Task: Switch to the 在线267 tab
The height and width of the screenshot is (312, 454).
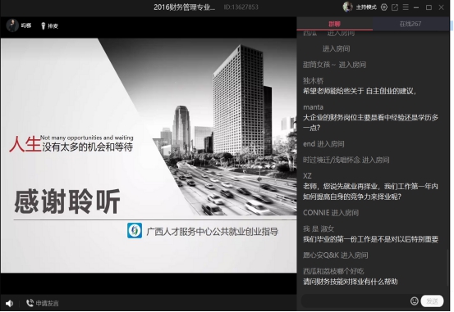Action: [410, 24]
